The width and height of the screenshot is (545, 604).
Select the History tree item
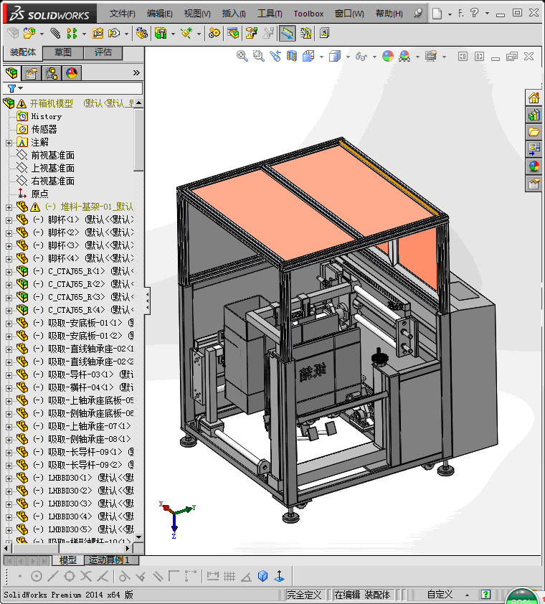46,116
